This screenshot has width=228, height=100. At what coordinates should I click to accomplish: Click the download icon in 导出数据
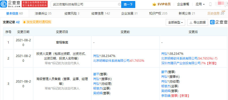[191, 22]
